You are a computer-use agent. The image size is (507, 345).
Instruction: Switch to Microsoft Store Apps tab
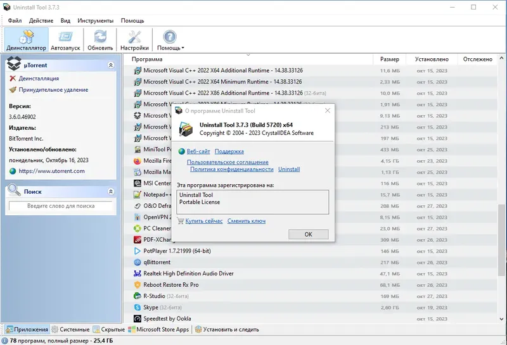click(x=158, y=330)
